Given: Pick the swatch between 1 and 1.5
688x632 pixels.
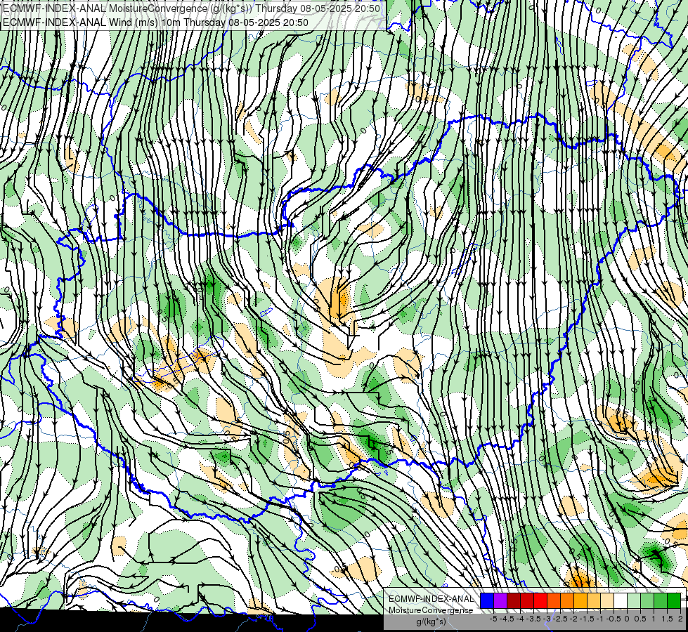Looking at the screenshot, I should tap(661, 601).
